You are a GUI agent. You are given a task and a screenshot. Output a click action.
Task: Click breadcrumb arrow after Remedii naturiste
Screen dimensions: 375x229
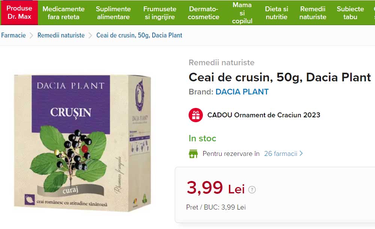tap(90, 36)
